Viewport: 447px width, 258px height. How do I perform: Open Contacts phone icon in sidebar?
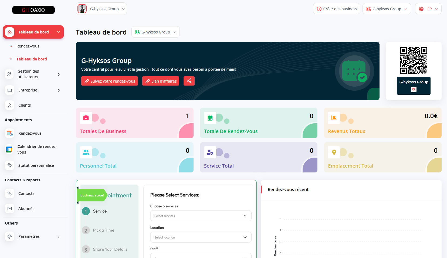pos(9,193)
